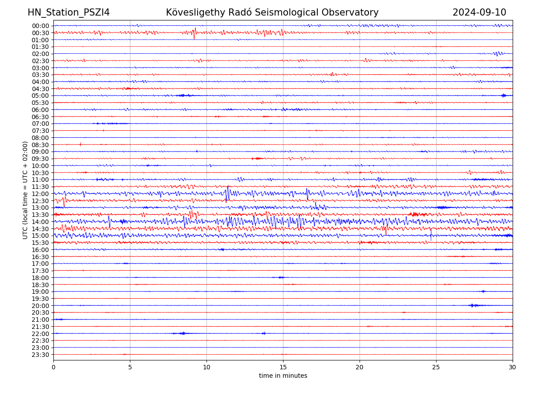
Task: Select the 12:00 trace row label
Action: coord(40,194)
